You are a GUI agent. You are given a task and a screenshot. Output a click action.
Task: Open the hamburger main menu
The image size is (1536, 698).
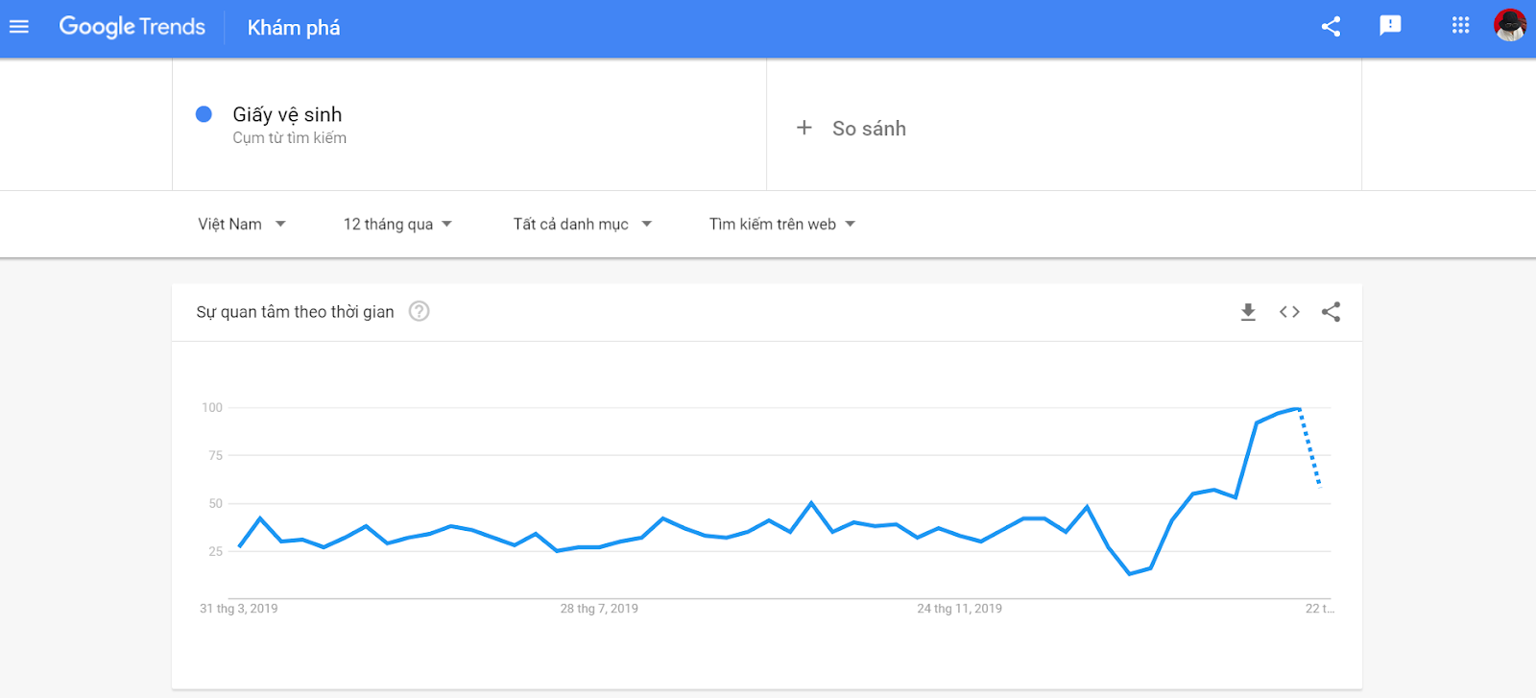pos(19,27)
